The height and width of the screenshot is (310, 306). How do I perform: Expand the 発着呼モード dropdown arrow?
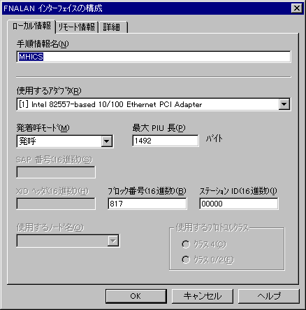click(107, 141)
